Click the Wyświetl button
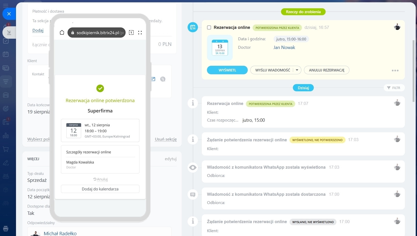This screenshot has height=236, width=417. 227,70
